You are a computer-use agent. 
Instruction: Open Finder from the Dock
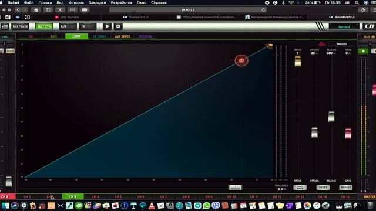(x=5, y=206)
